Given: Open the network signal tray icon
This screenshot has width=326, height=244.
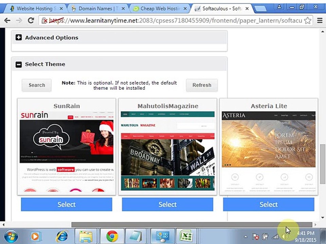Looking at the screenshot, I should point(275,237).
